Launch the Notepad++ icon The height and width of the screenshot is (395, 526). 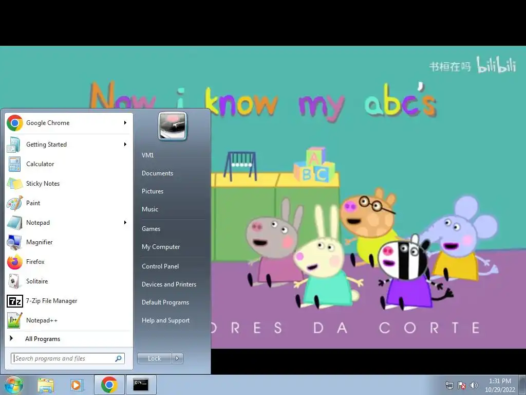(15, 320)
